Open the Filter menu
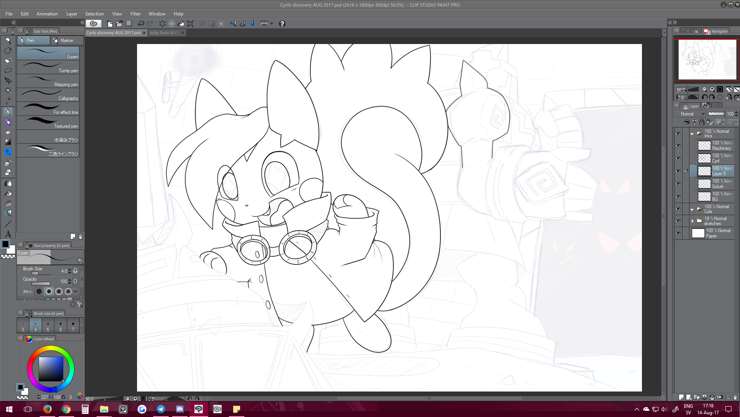The height and width of the screenshot is (417, 740). pyautogui.click(x=135, y=14)
